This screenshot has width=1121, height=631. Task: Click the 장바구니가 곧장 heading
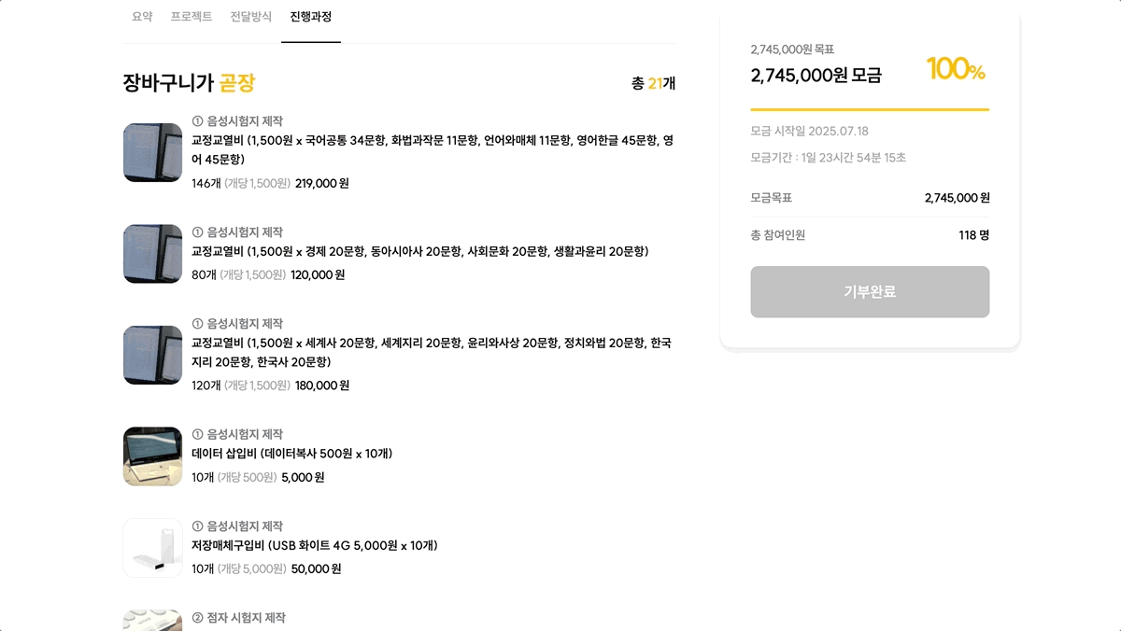[x=189, y=83]
